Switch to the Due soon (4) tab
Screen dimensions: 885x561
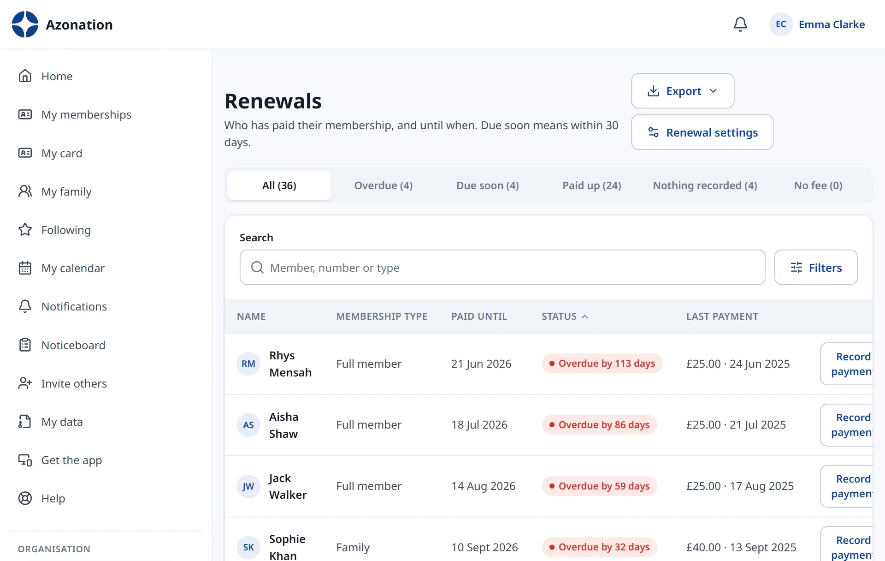click(488, 185)
